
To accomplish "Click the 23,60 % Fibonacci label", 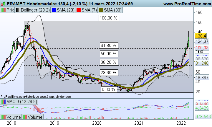I will point(109,73).
